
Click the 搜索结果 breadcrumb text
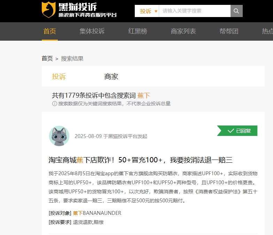pyautogui.click(x=72, y=58)
